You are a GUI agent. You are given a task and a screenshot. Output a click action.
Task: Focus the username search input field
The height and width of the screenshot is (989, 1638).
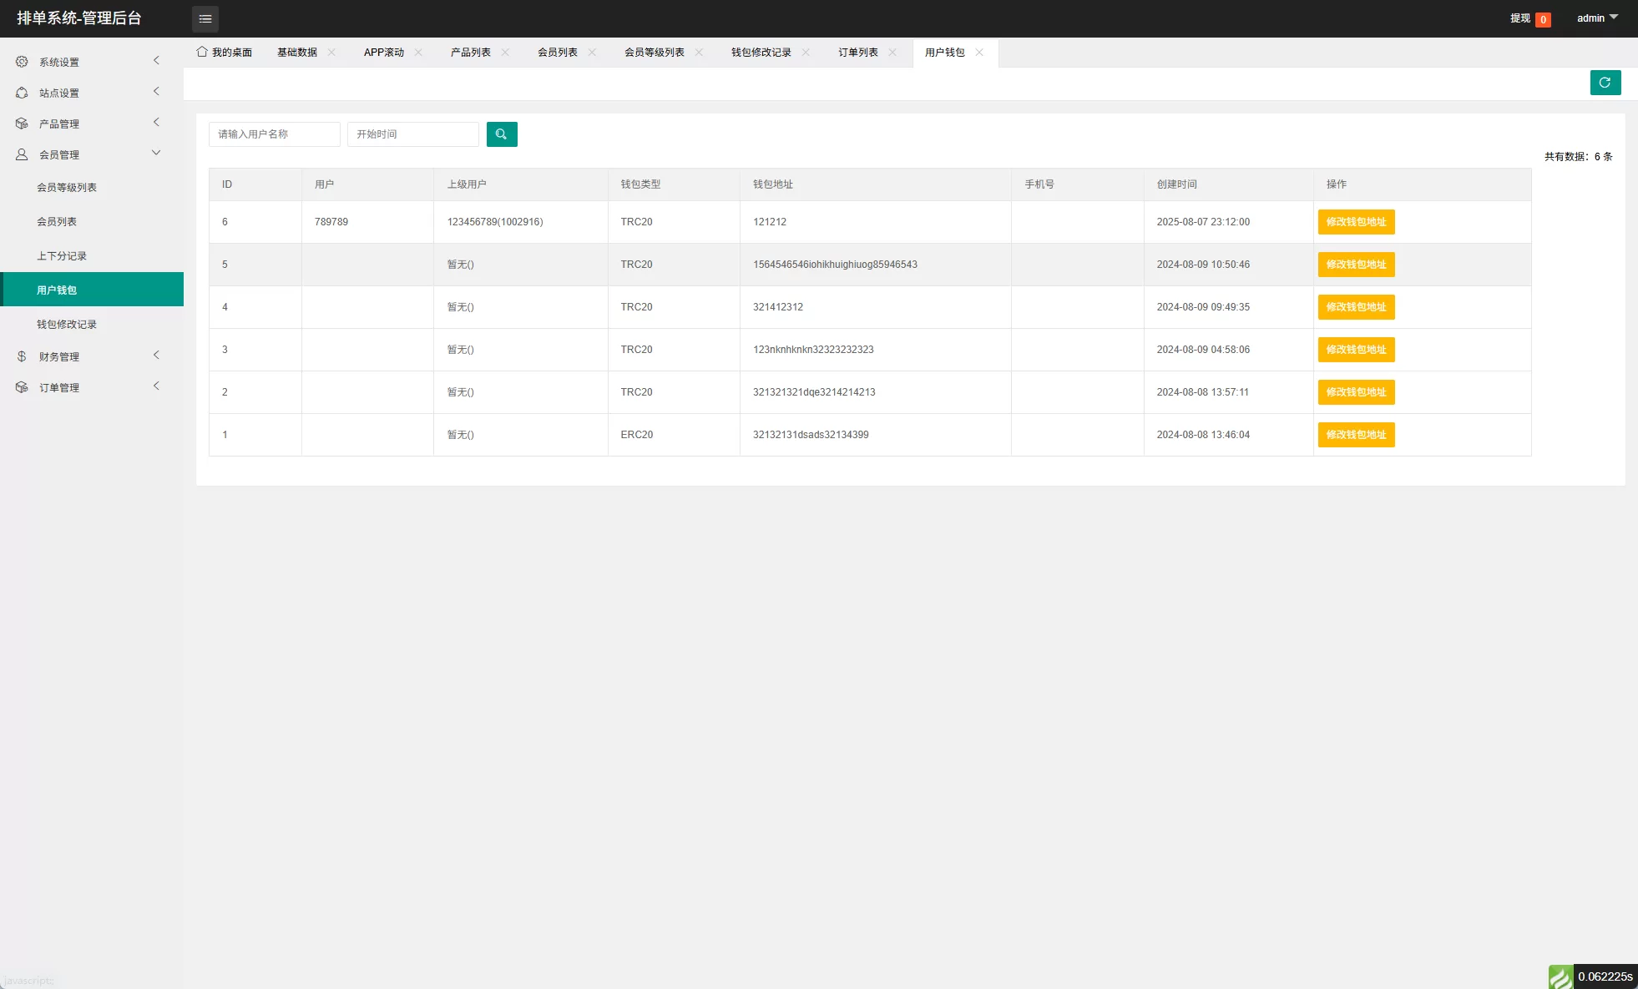coord(274,134)
